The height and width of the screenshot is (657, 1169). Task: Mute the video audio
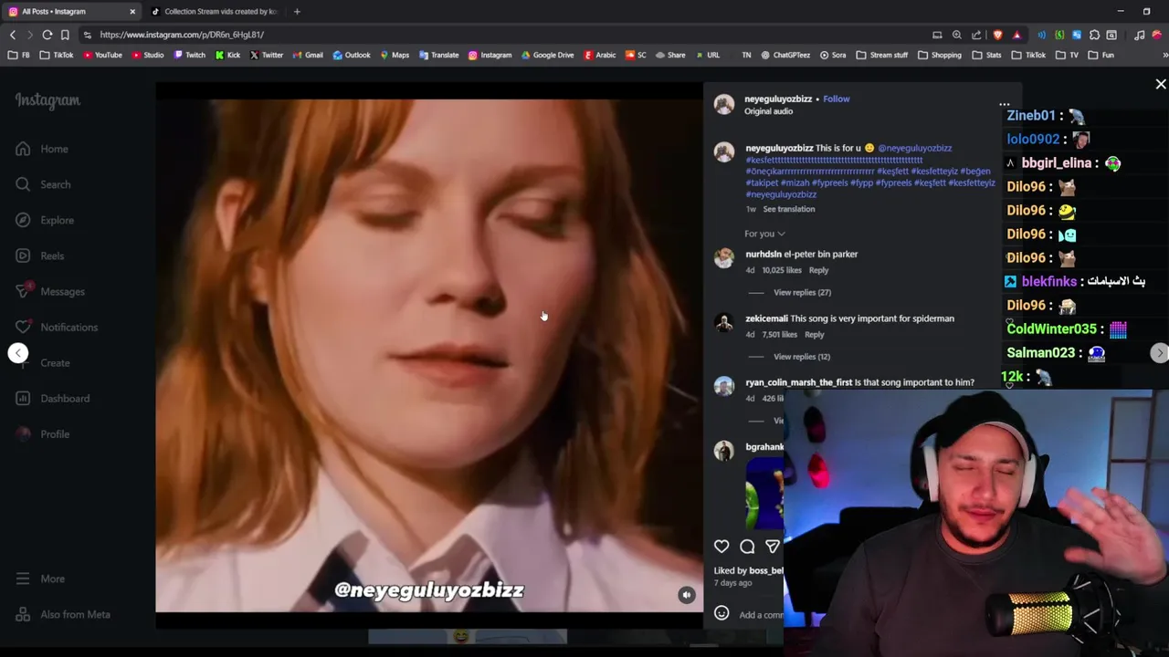coord(687,595)
